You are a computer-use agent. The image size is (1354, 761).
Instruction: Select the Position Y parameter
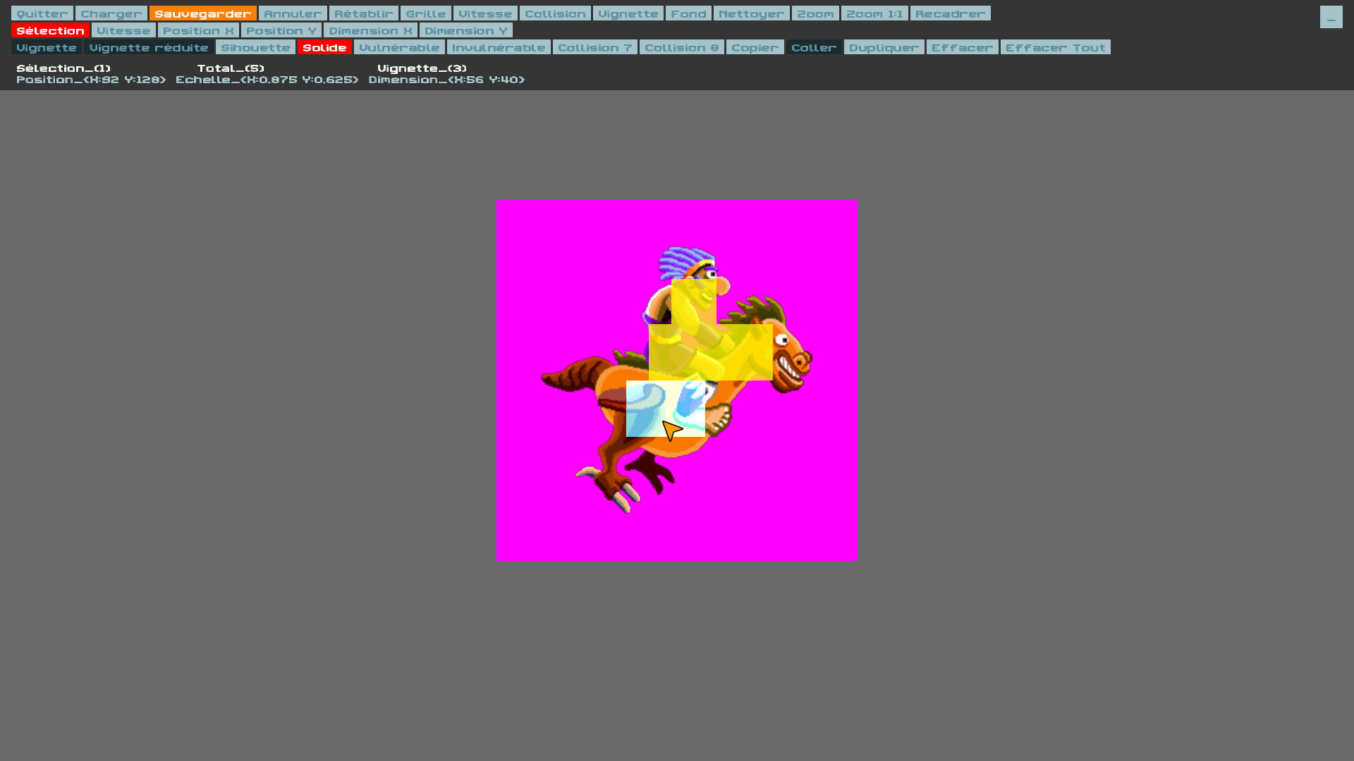click(x=281, y=30)
